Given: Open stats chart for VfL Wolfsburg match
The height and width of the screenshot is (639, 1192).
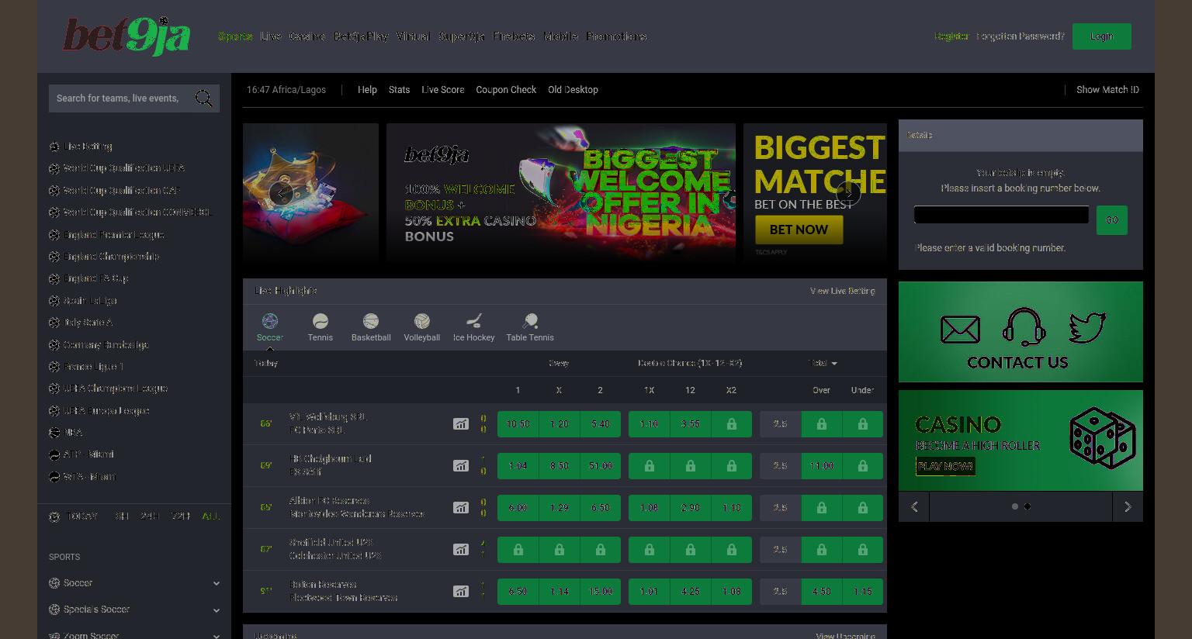Looking at the screenshot, I should pyautogui.click(x=461, y=424).
